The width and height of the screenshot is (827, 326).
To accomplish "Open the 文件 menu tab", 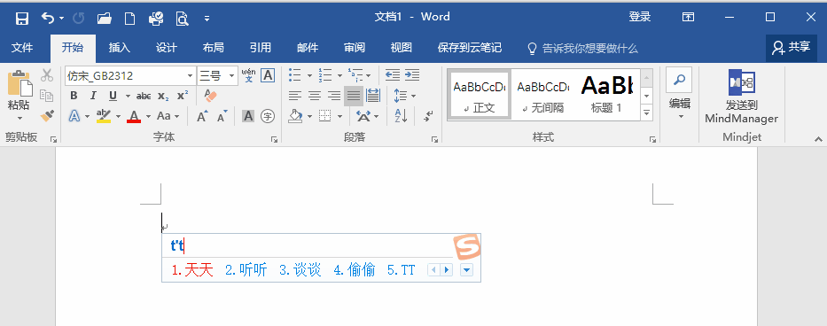I will (22, 48).
